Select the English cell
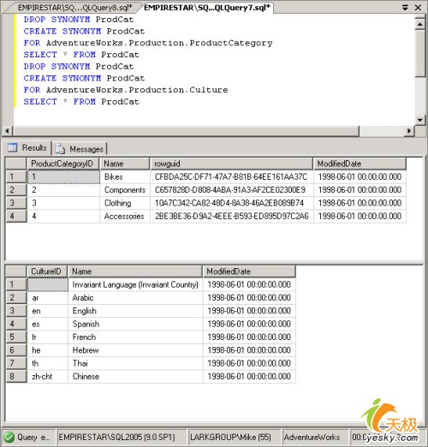 tap(135, 311)
